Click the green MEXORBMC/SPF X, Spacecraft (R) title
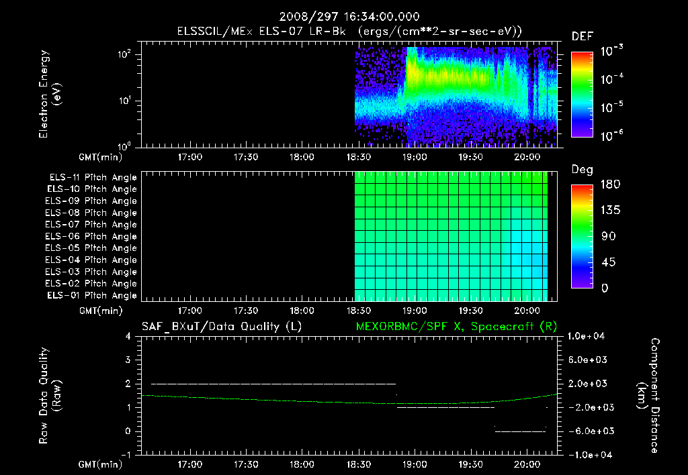The width and height of the screenshot is (688, 475). (x=456, y=327)
